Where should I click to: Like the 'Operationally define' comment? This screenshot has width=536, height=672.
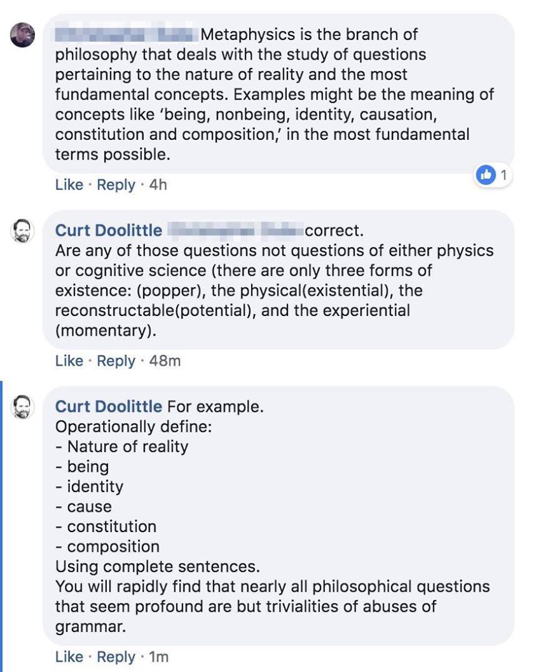pyautogui.click(x=69, y=657)
